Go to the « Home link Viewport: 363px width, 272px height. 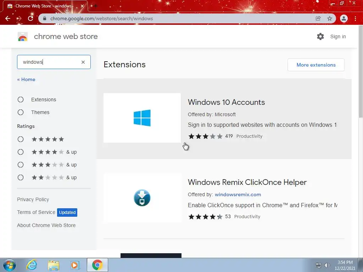[x=26, y=80]
